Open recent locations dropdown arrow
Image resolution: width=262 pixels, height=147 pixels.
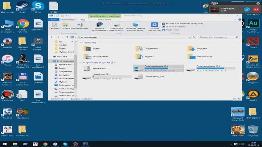click(x=63, y=37)
